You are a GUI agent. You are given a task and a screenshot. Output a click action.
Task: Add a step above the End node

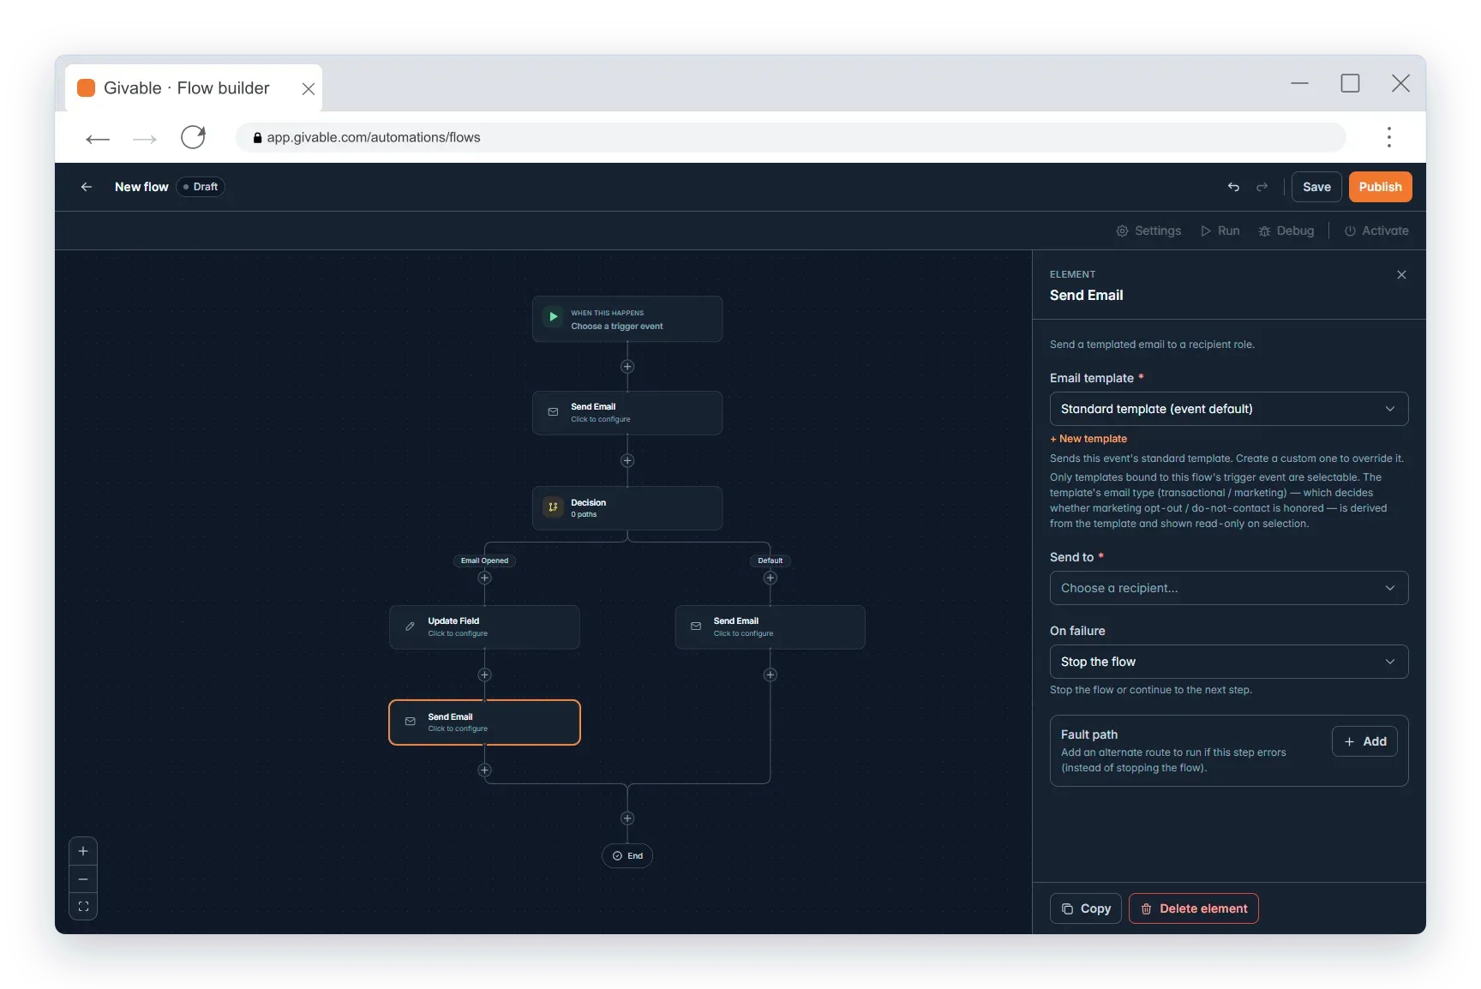(x=627, y=818)
